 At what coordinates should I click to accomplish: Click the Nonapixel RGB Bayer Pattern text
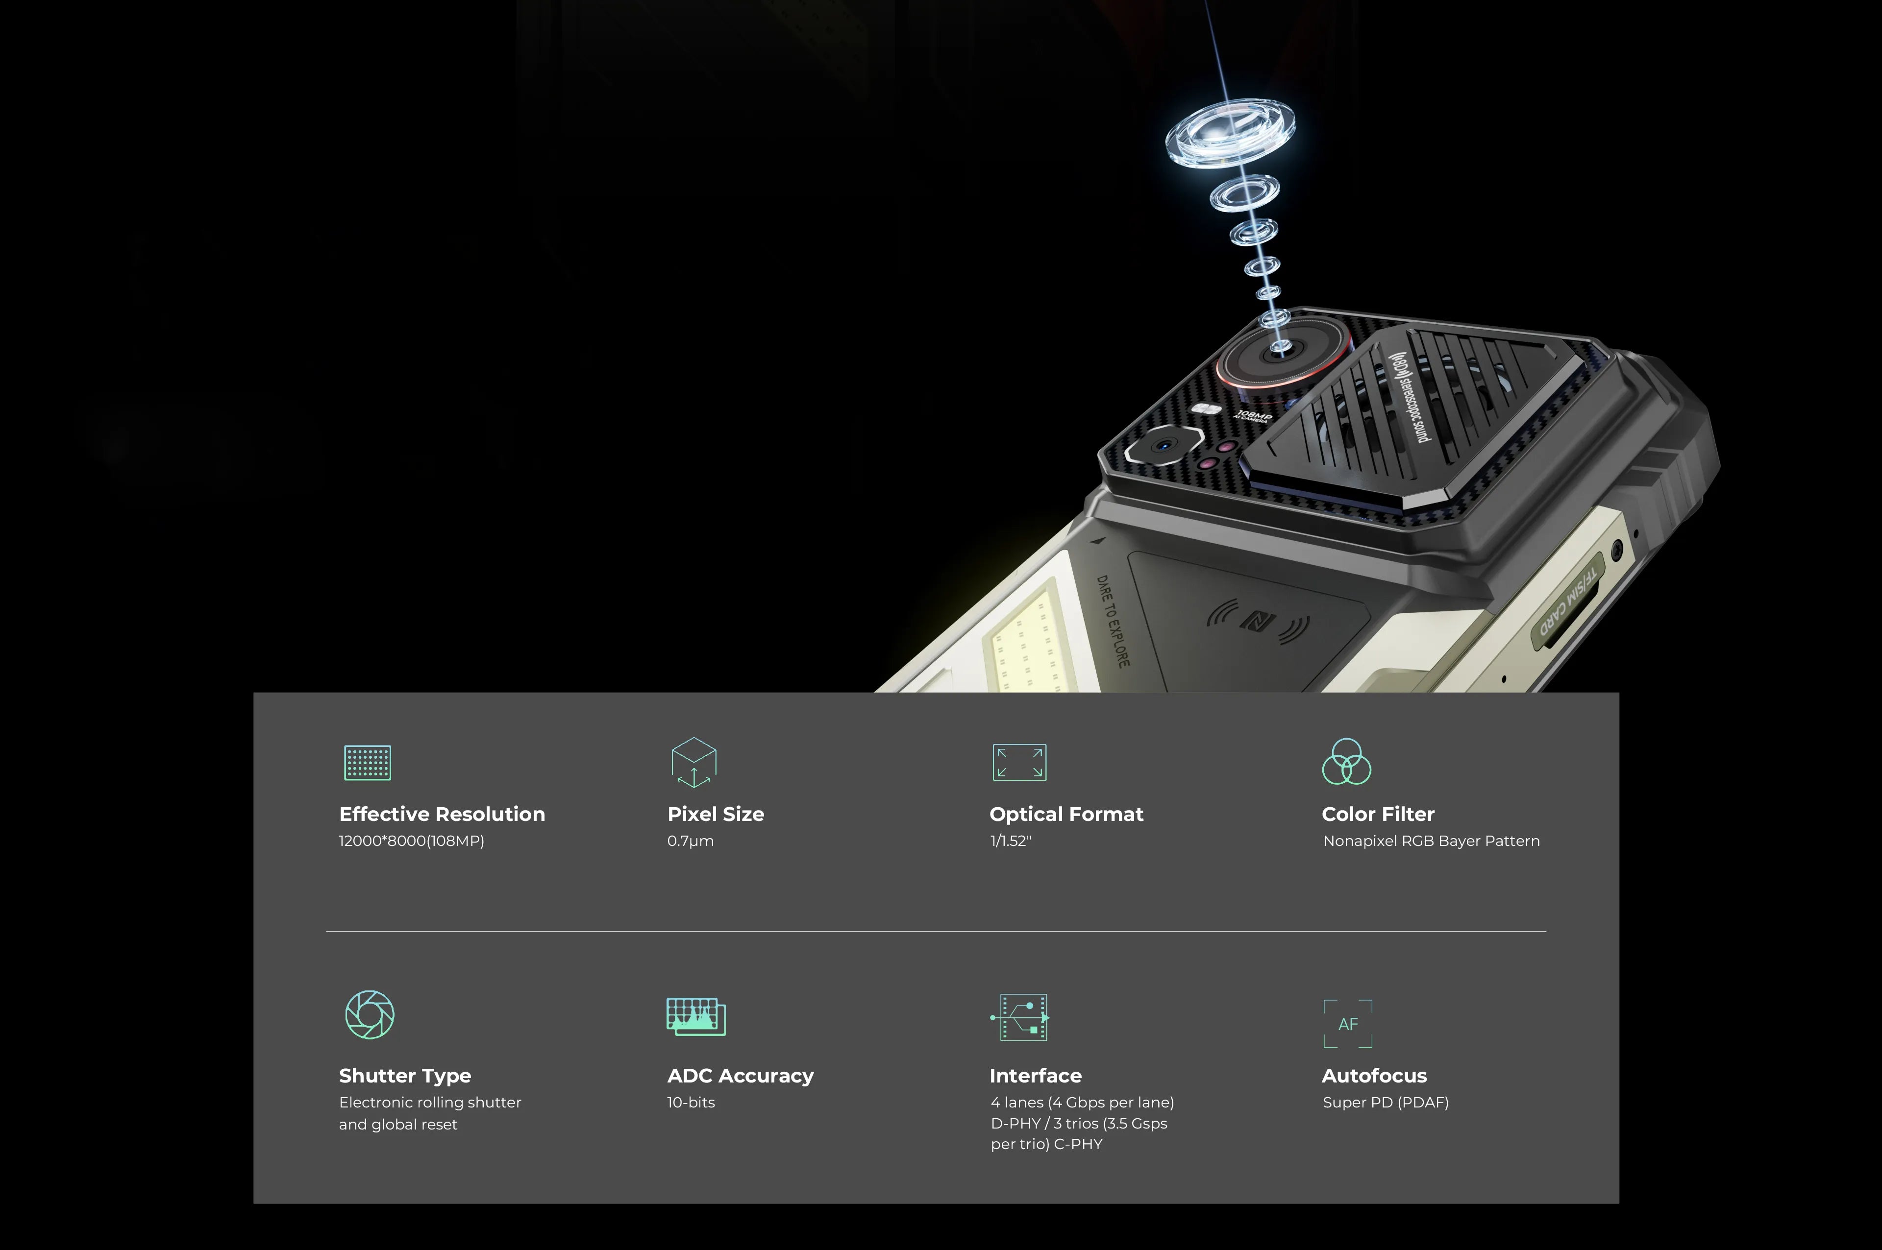[1431, 841]
